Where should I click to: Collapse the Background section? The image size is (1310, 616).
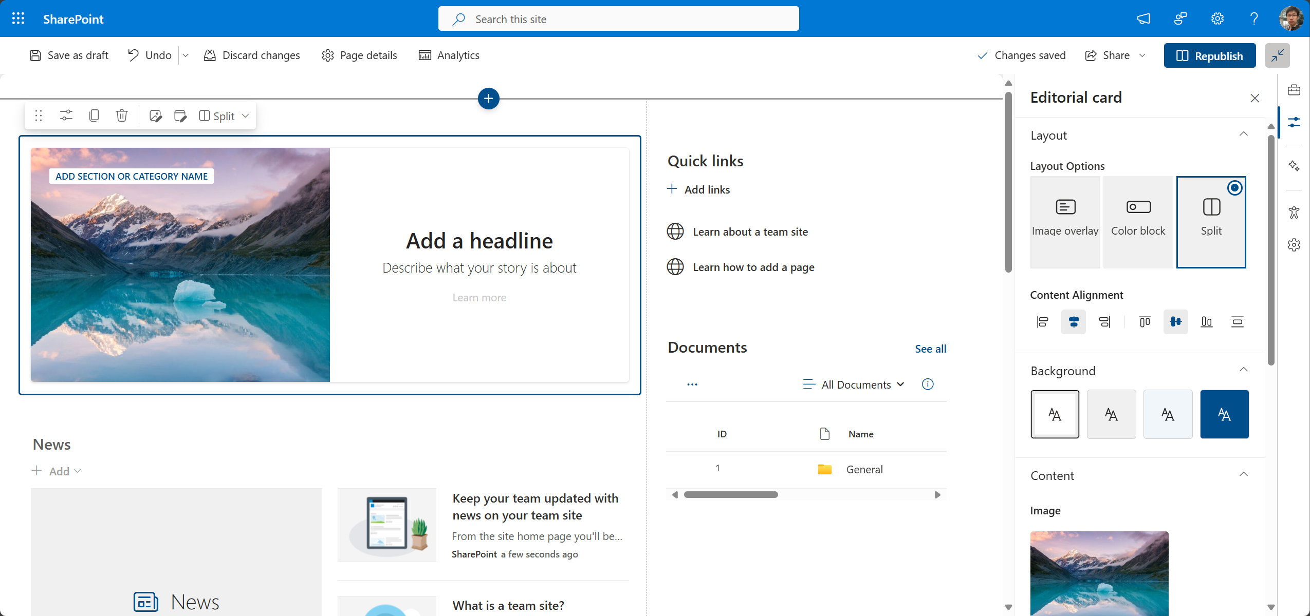point(1244,369)
